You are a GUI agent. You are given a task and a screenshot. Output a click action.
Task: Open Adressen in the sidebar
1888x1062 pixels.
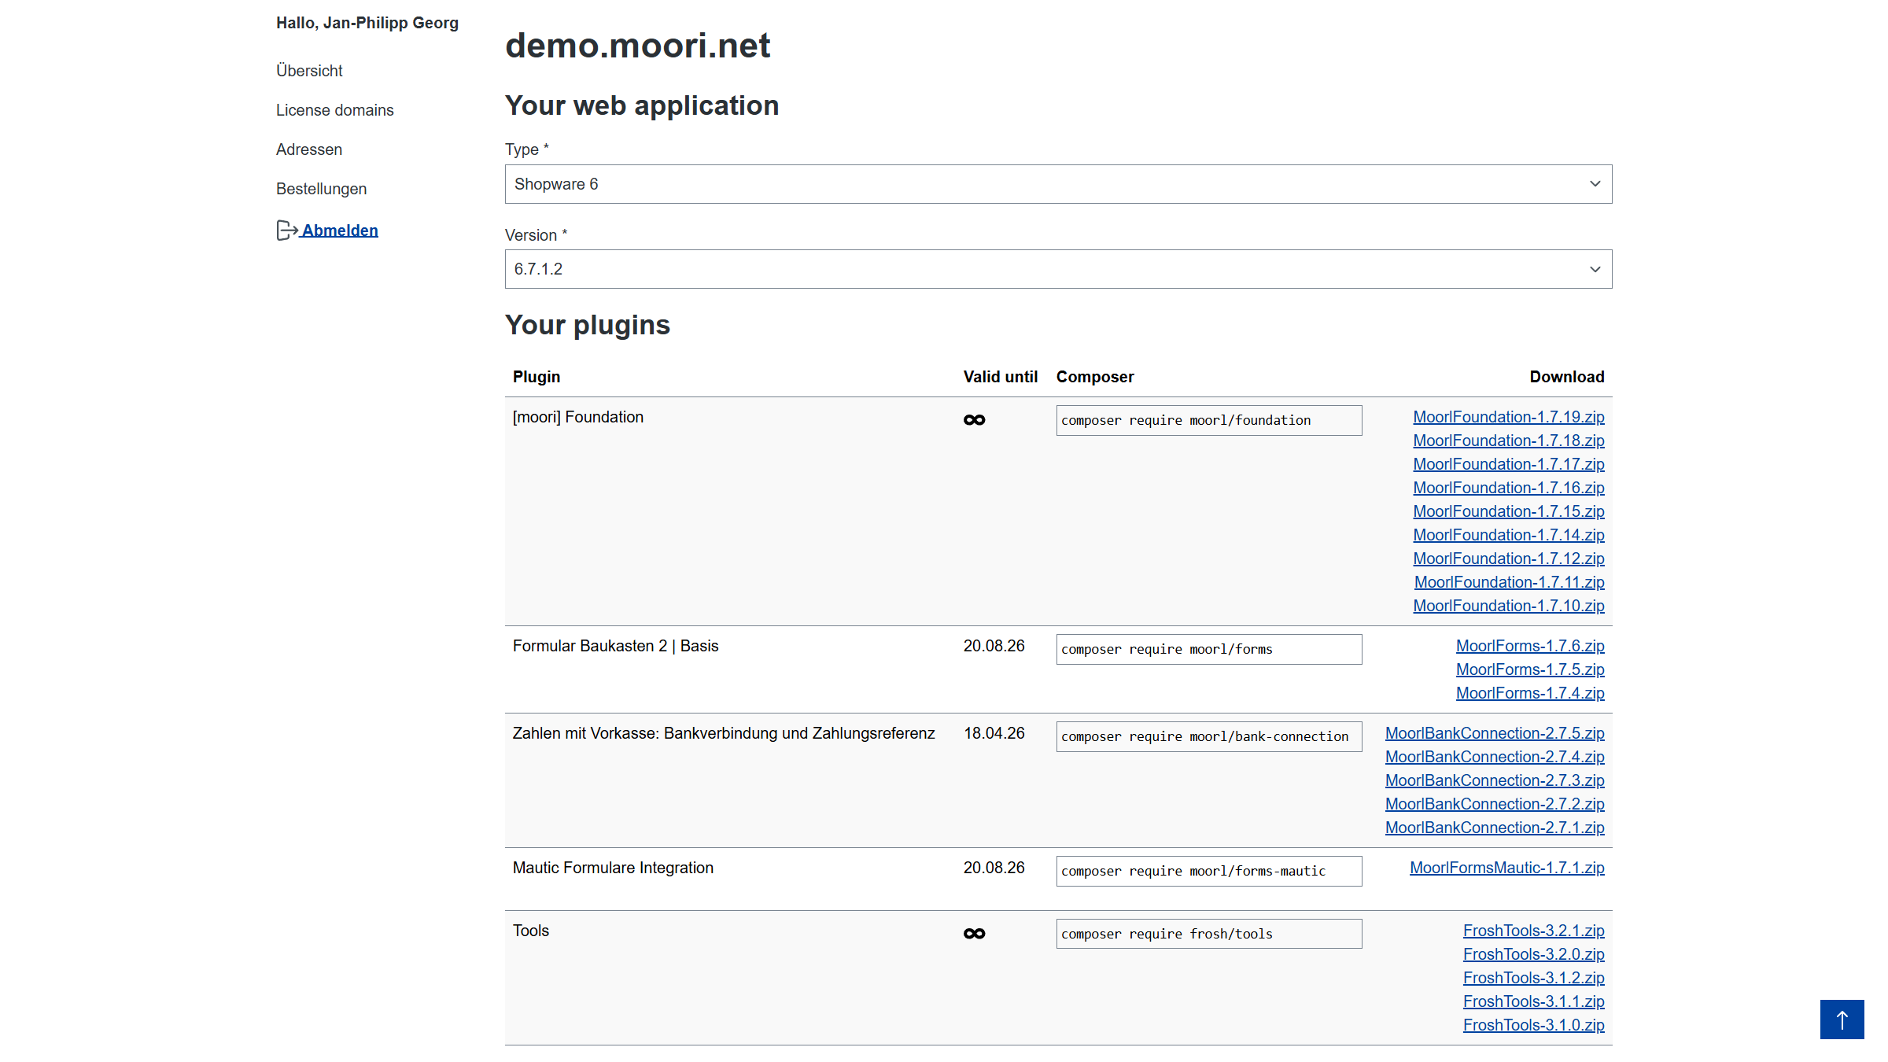(309, 149)
